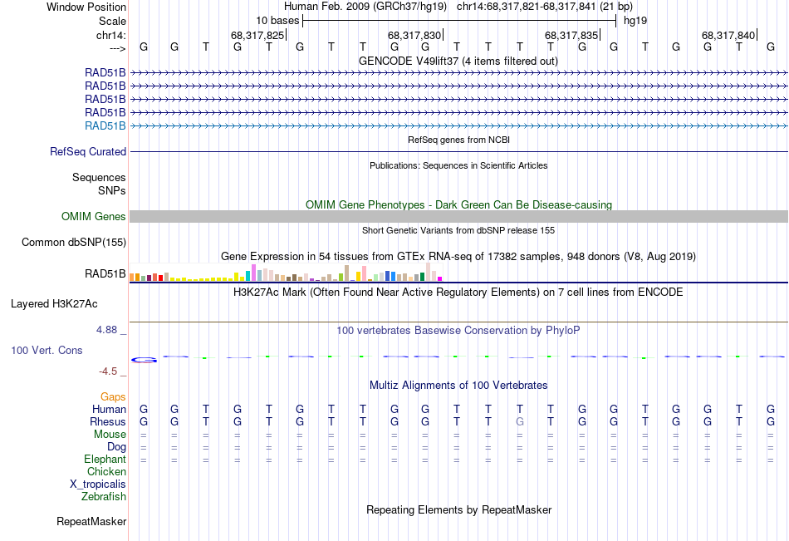
Task: Select the Rhesus alignment row label
Action: (108, 421)
